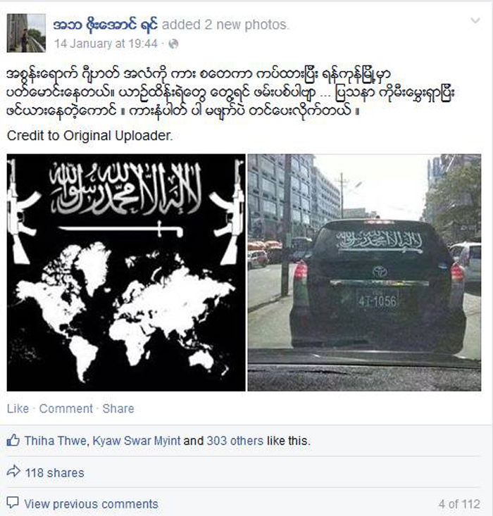Image resolution: width=493 pixels, height=516 pixels.
Task: Click the share arrow icon
Action: tap(13, 471)
